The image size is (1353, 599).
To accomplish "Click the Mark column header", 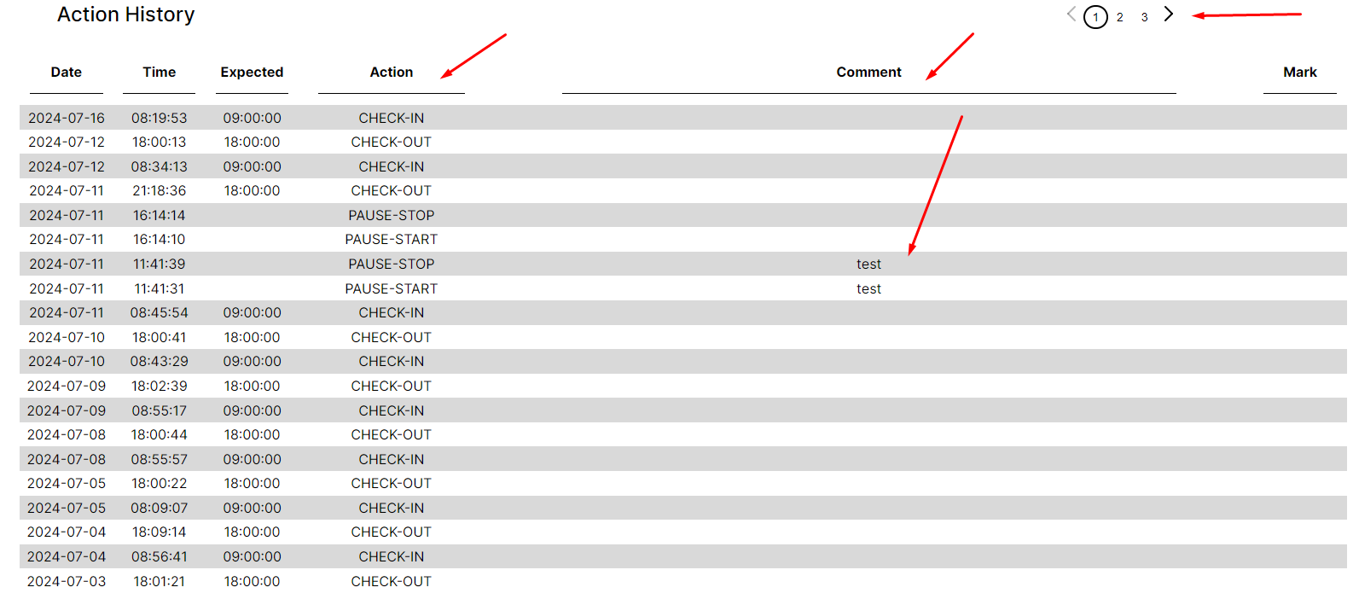I will [x=1299, y=73].
